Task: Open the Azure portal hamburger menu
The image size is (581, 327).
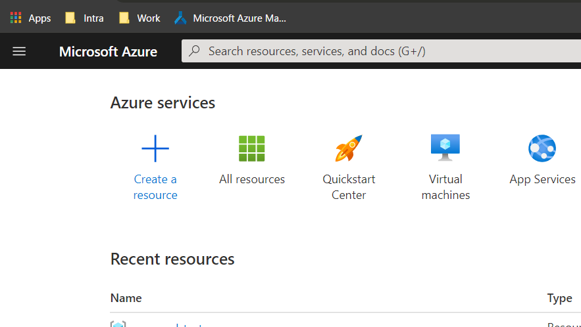Action: (19, 51)
